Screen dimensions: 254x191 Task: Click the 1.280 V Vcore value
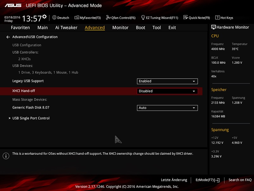(237, 62)
